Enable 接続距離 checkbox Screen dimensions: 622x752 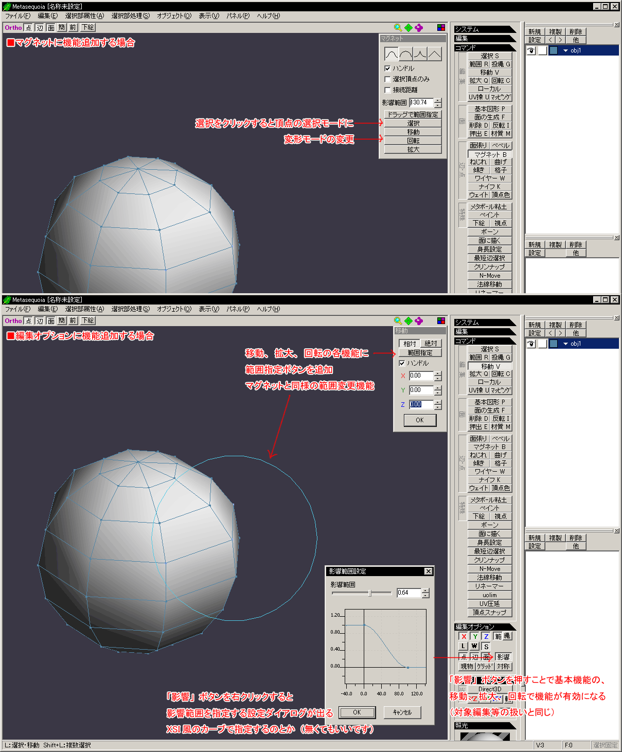[387, 90]
